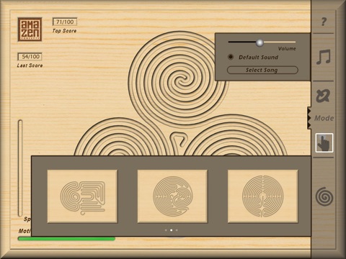Click the Mode label in the sidebar
This screenshot has width=346, height=259.
[324, 118]
